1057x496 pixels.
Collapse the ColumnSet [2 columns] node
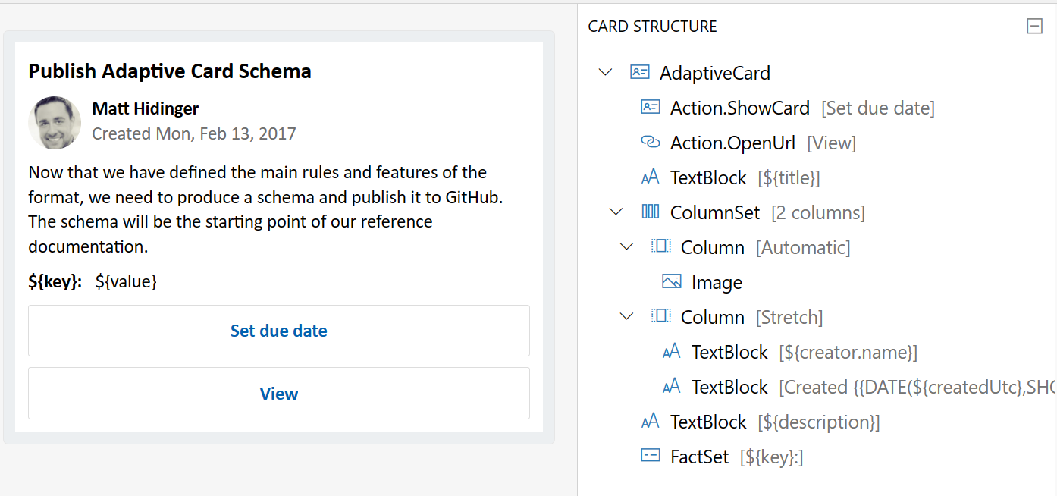tap(615, 212)
